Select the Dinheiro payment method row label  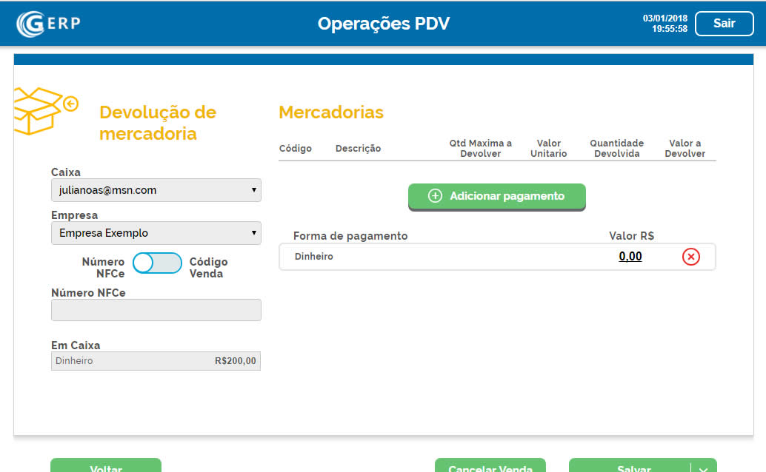(x=314, y=257)
